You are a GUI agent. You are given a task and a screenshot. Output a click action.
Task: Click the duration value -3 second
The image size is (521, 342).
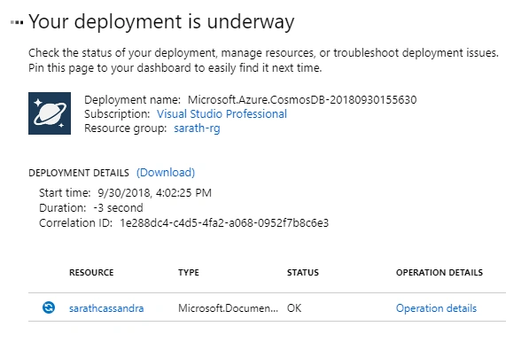tap(118, 207)
